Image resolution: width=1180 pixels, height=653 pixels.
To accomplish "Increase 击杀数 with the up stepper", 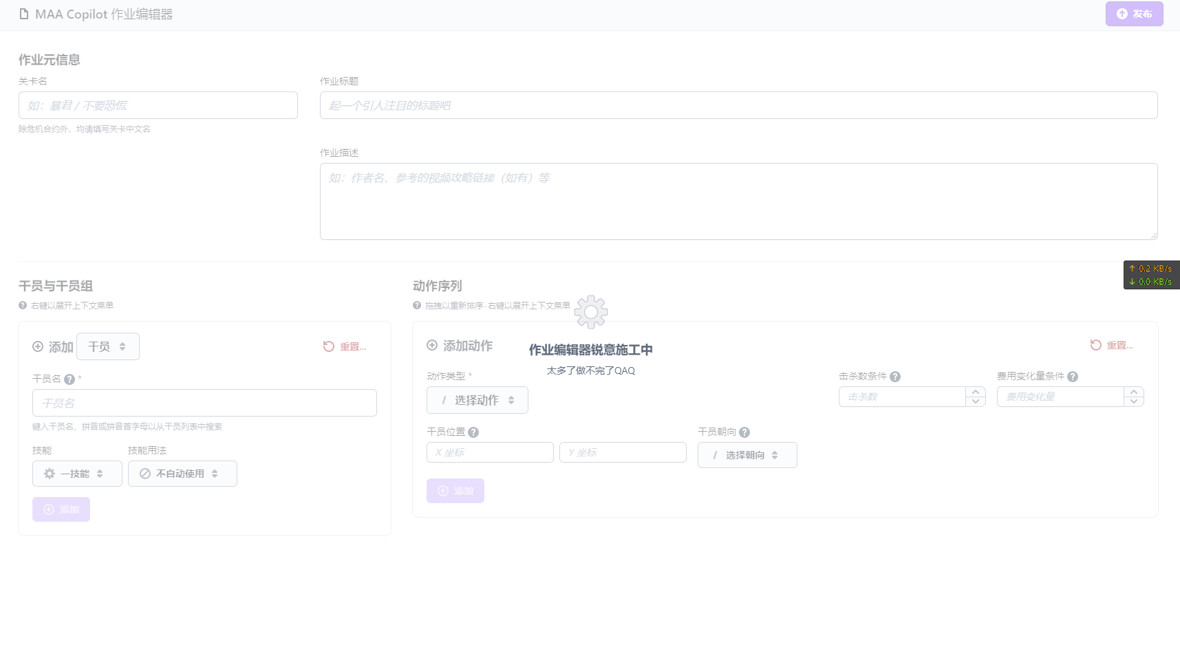I will 976,392.
